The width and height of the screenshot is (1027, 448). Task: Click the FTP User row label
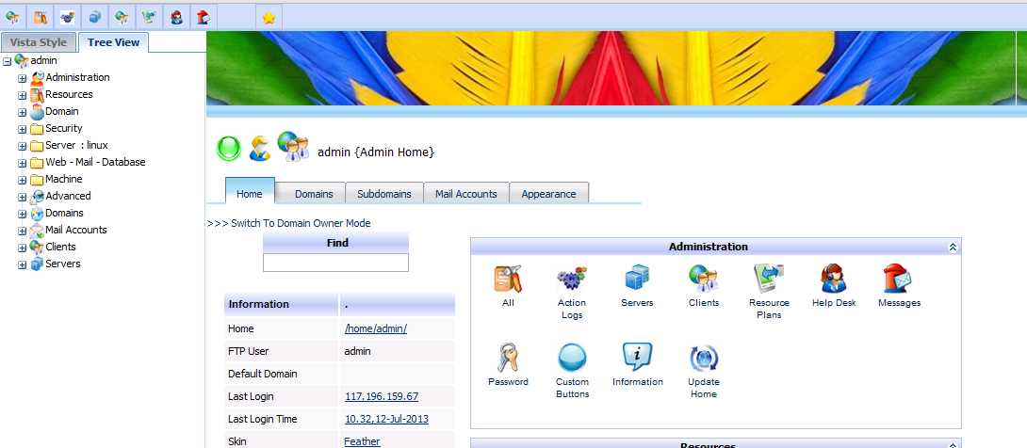[248, 351]
